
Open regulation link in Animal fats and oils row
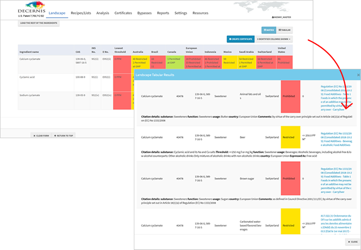(336, 98)
